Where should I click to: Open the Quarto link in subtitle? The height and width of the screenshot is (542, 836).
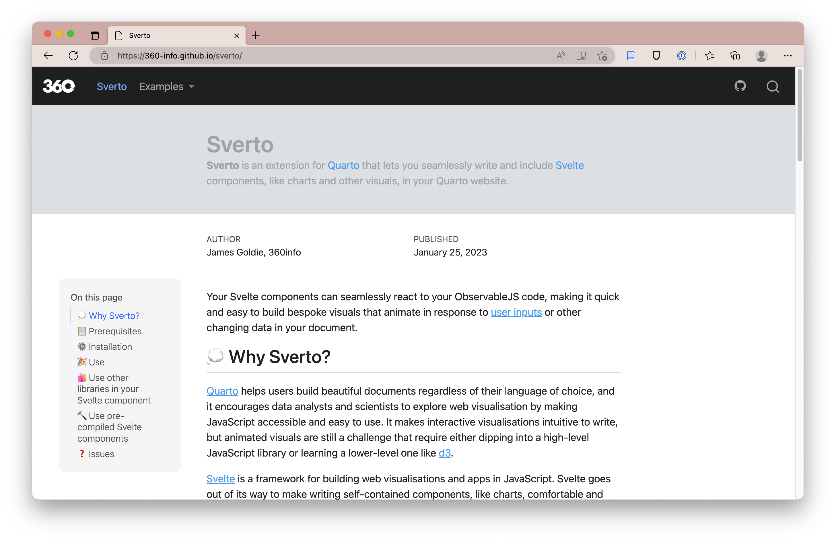point(343,165)
